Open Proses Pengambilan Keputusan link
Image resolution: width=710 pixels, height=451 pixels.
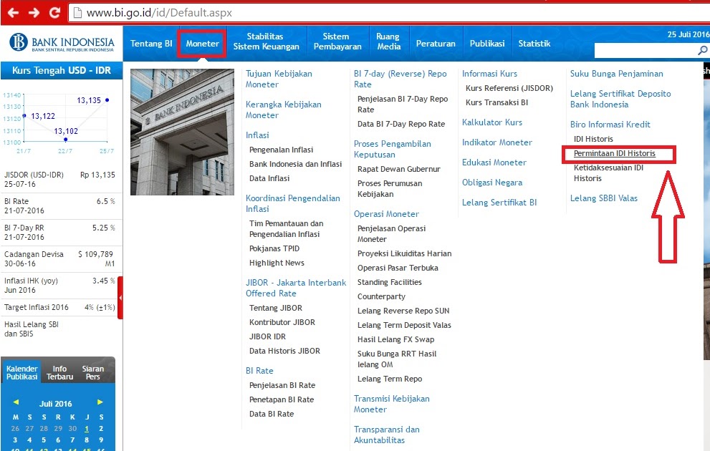392,149
